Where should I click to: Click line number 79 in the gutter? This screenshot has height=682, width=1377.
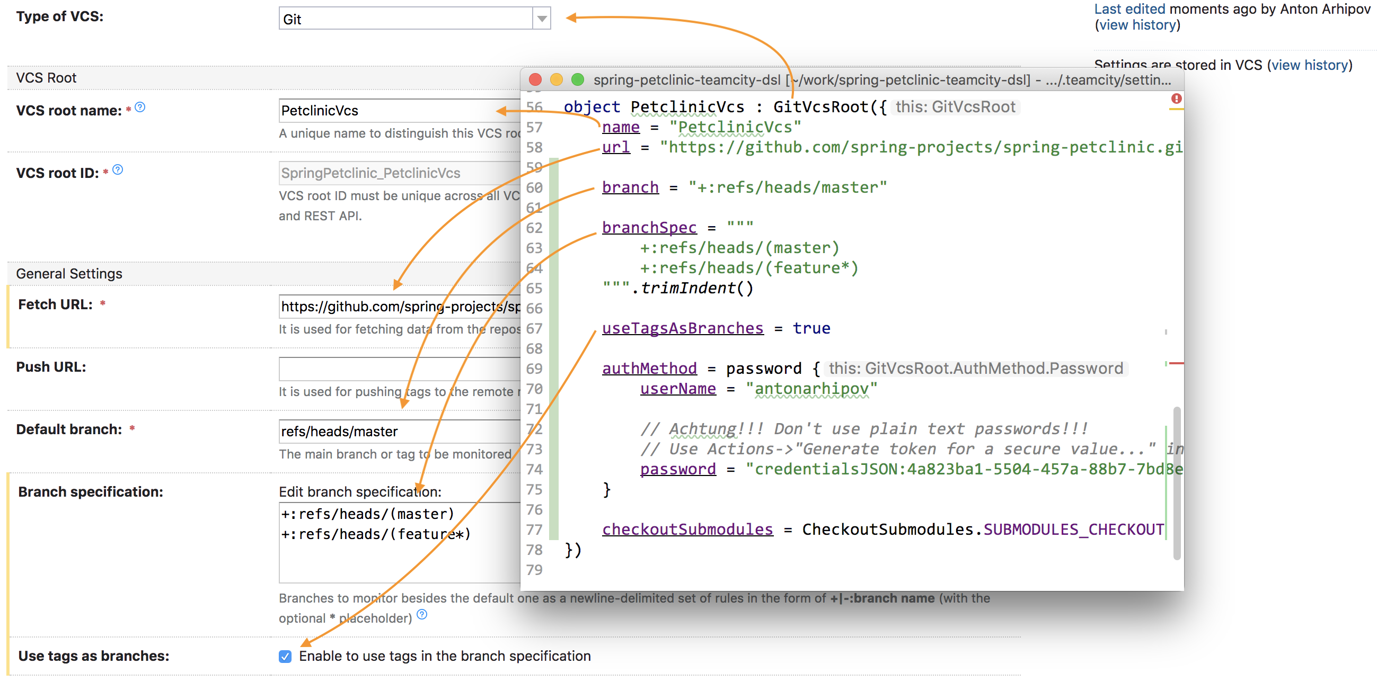point(534,570)
